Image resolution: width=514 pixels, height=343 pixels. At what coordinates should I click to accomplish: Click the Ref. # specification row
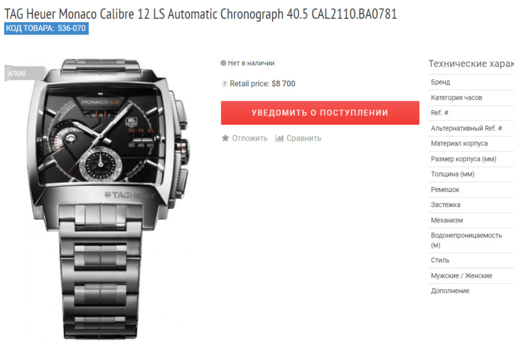pyautogui.click(x=471, y=113)
